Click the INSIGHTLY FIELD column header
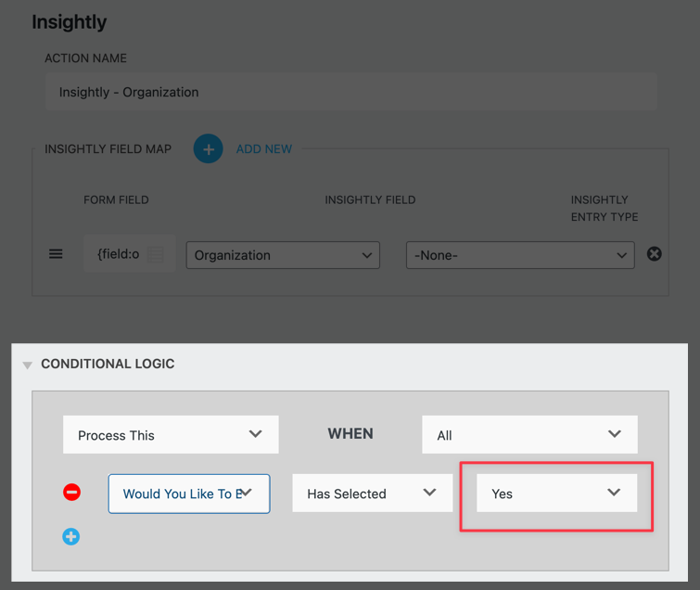700x590 pixels. 370,199
